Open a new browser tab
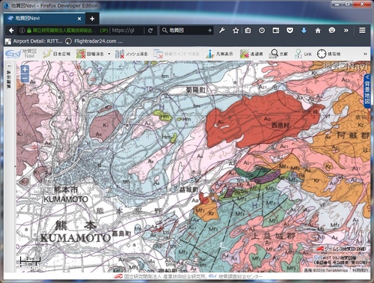The height and width of the screenshot is (283, 374). 92,19
